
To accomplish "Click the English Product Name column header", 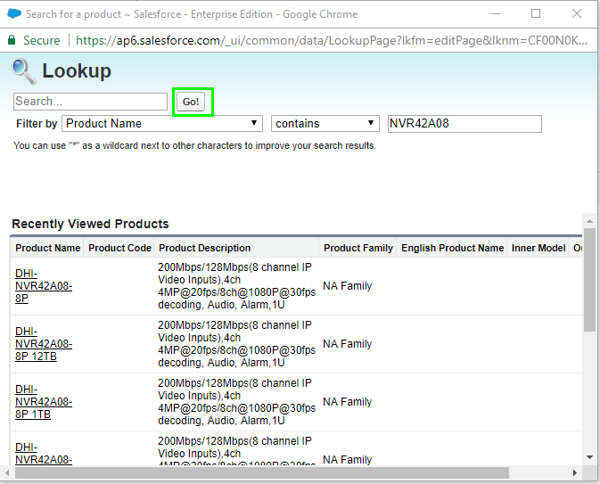I will tap(452, 248).
